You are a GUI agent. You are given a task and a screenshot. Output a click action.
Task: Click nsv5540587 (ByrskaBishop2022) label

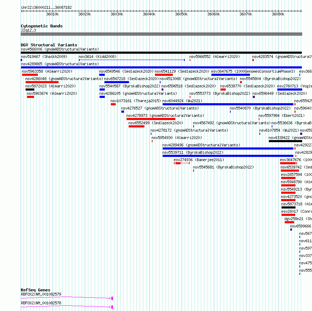130,86
